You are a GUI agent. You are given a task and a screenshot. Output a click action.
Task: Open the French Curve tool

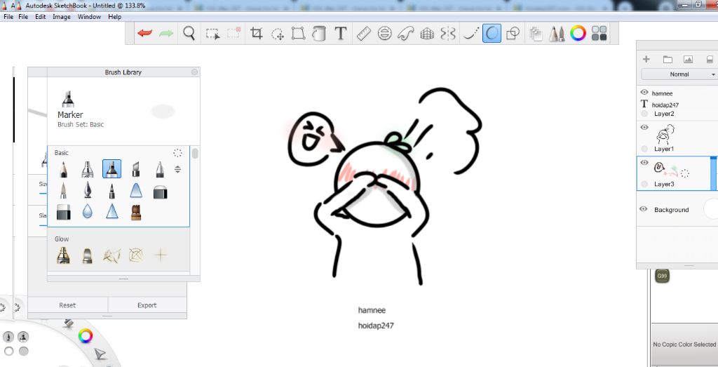[406, 34]
